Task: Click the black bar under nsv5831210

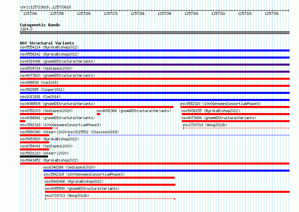Action: (34, 156)
